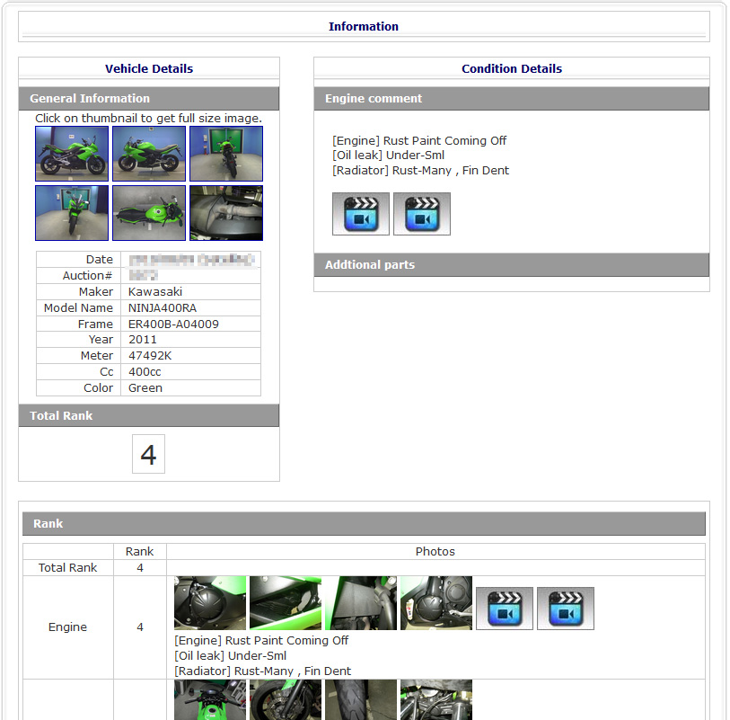Switch to the Condition Details panel

pyautogui.click(x=511, y=68)
